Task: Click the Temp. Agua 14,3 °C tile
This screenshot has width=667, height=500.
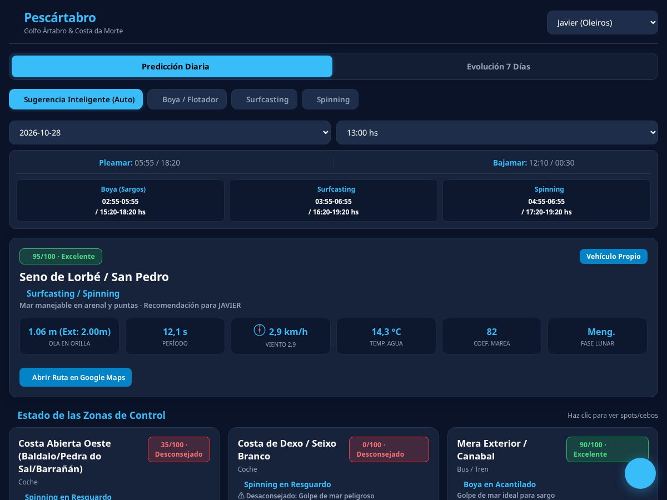Action: click(386, 336)
